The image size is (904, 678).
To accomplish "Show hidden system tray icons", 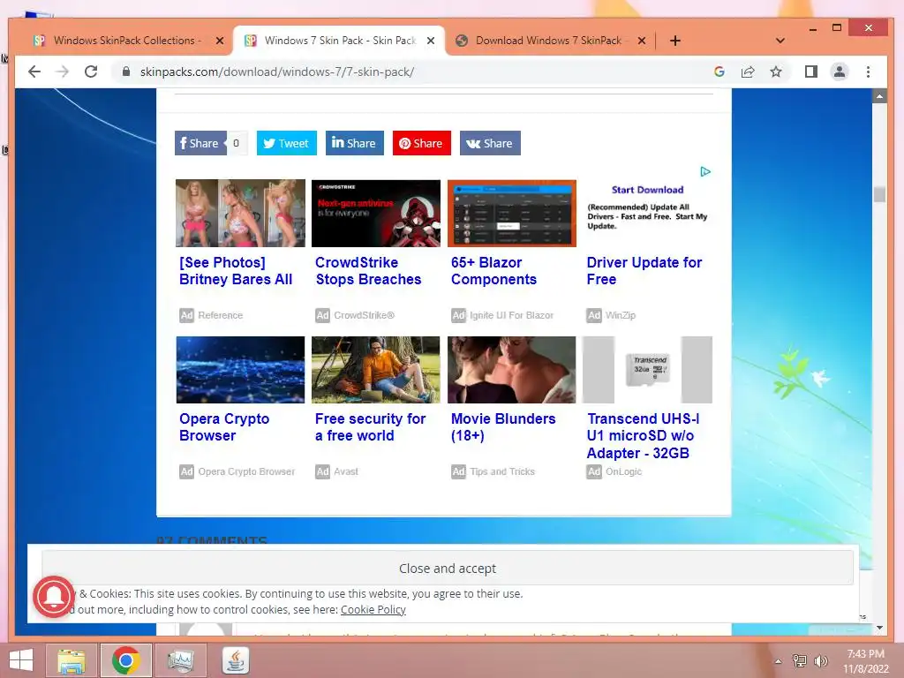I will coord(778,661).
